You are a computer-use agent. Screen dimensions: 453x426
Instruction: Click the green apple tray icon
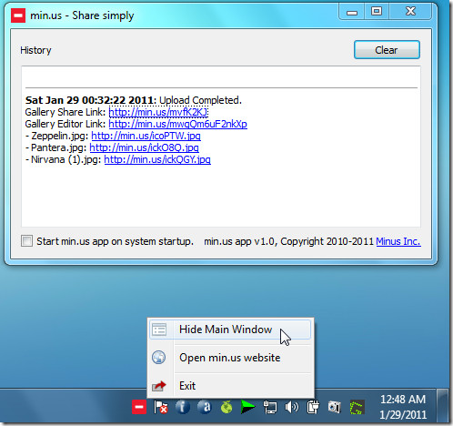[x=226, y=407]
